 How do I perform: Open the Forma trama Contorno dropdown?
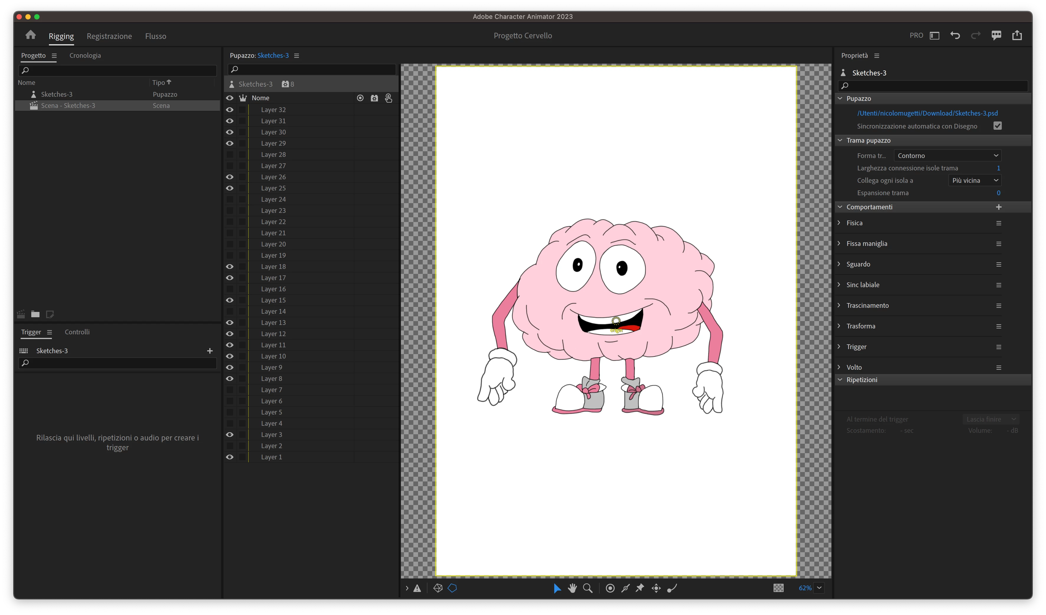[x=947, y=156]
